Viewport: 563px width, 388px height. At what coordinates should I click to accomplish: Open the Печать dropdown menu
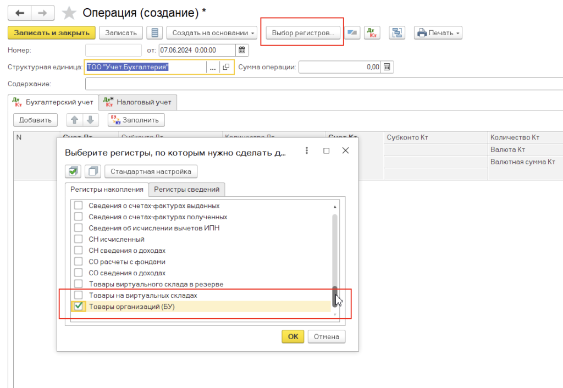[438, 33]
